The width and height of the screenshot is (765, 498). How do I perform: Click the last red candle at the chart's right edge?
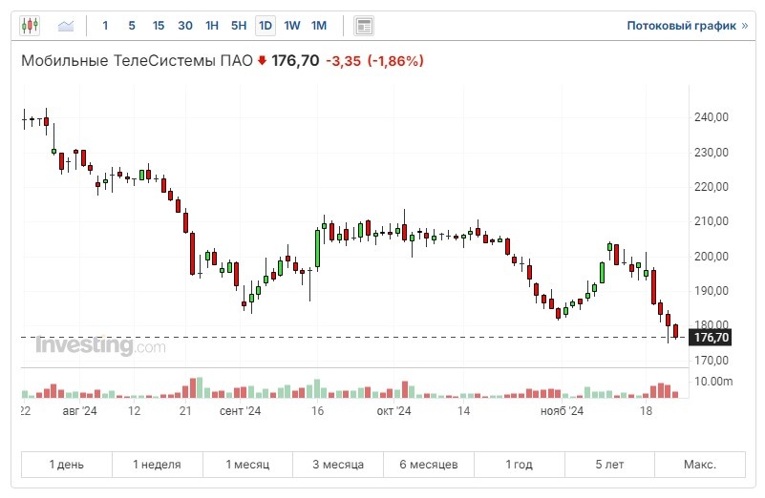point(676,331)
